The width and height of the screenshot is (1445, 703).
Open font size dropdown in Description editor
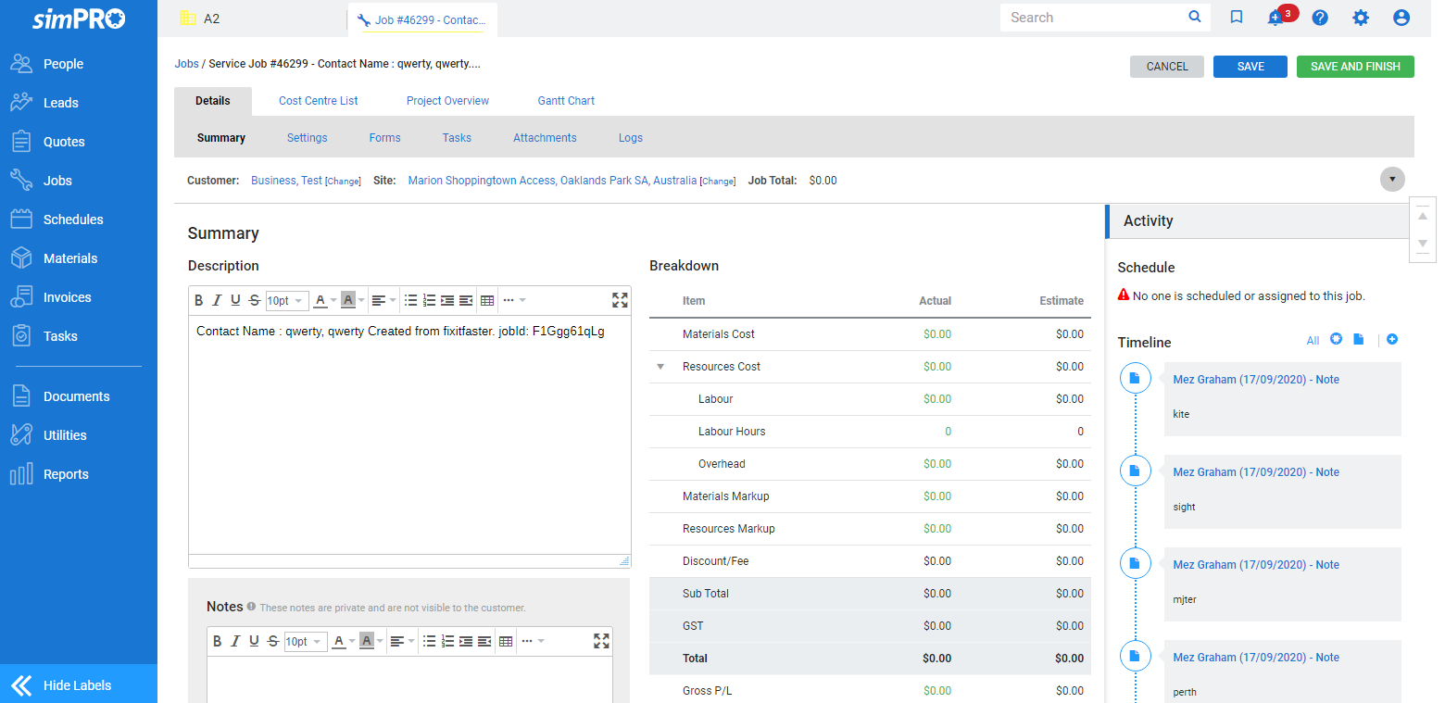(286, 300)
